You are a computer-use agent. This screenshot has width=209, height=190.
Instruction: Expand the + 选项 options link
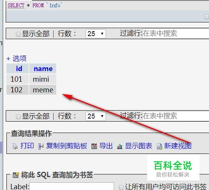click(x=16, y=59)
